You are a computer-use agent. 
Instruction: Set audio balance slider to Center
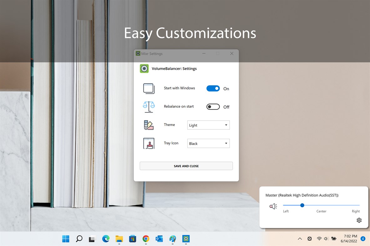[321, 205]
